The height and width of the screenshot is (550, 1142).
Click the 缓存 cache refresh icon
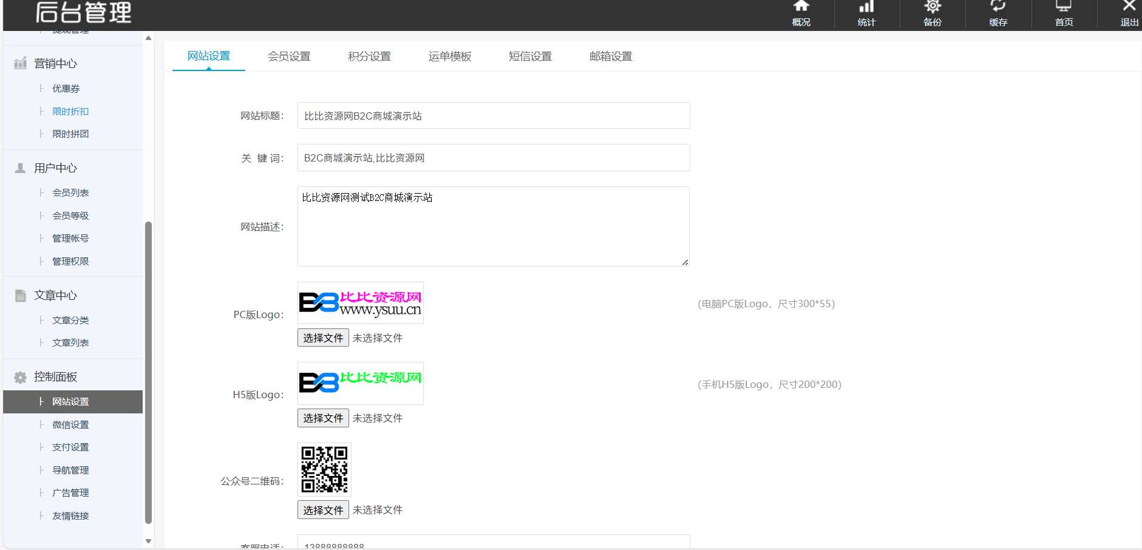998,7
